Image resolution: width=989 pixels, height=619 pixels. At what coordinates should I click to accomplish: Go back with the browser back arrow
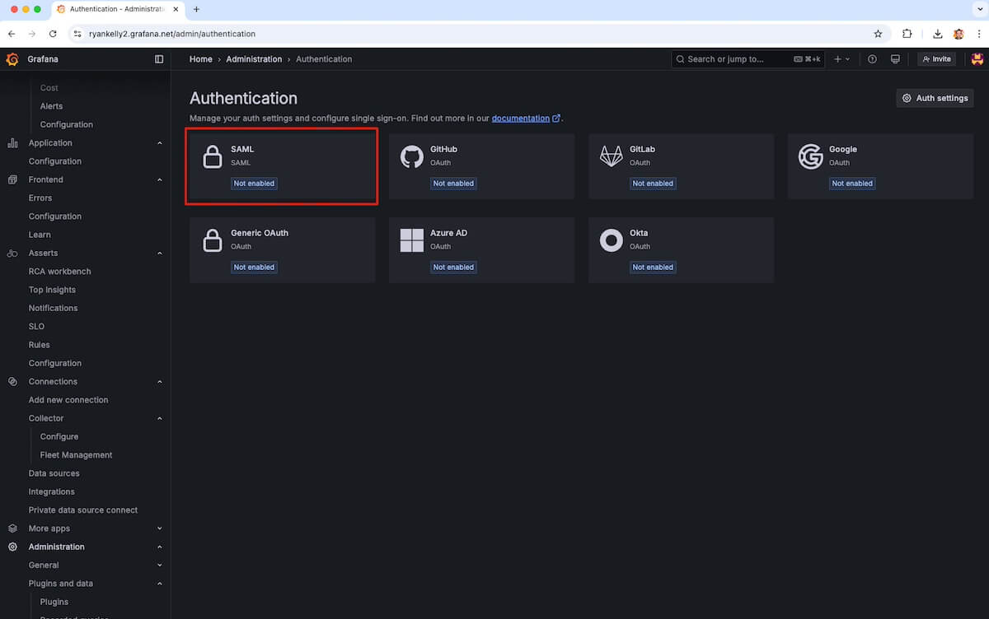coord(12,34)
